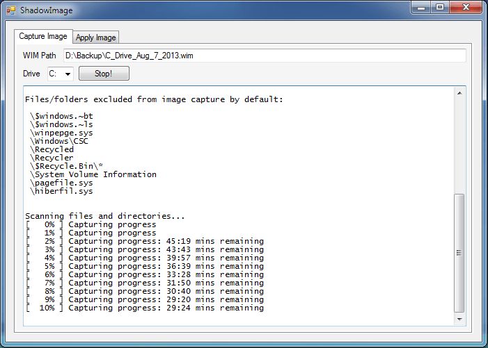Screen dimensions: 488x348
Task: Click the empty scrollbar track above the thumb
Action: click(459, 146)
